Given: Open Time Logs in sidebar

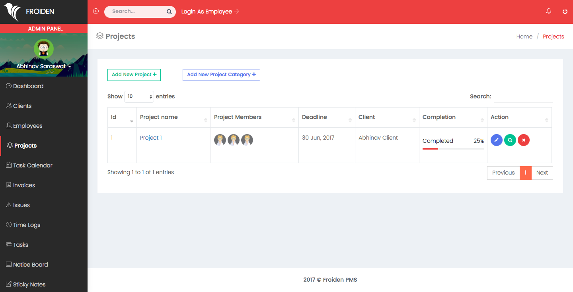Looking at the screenshot, I should pyautogui.click(x=27, y=225).
